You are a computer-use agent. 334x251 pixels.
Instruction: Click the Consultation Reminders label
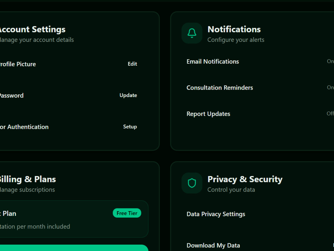pyautogui.click(x=220, y=88)
